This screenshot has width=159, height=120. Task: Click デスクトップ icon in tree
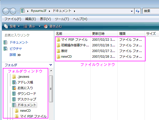[14, 99]
